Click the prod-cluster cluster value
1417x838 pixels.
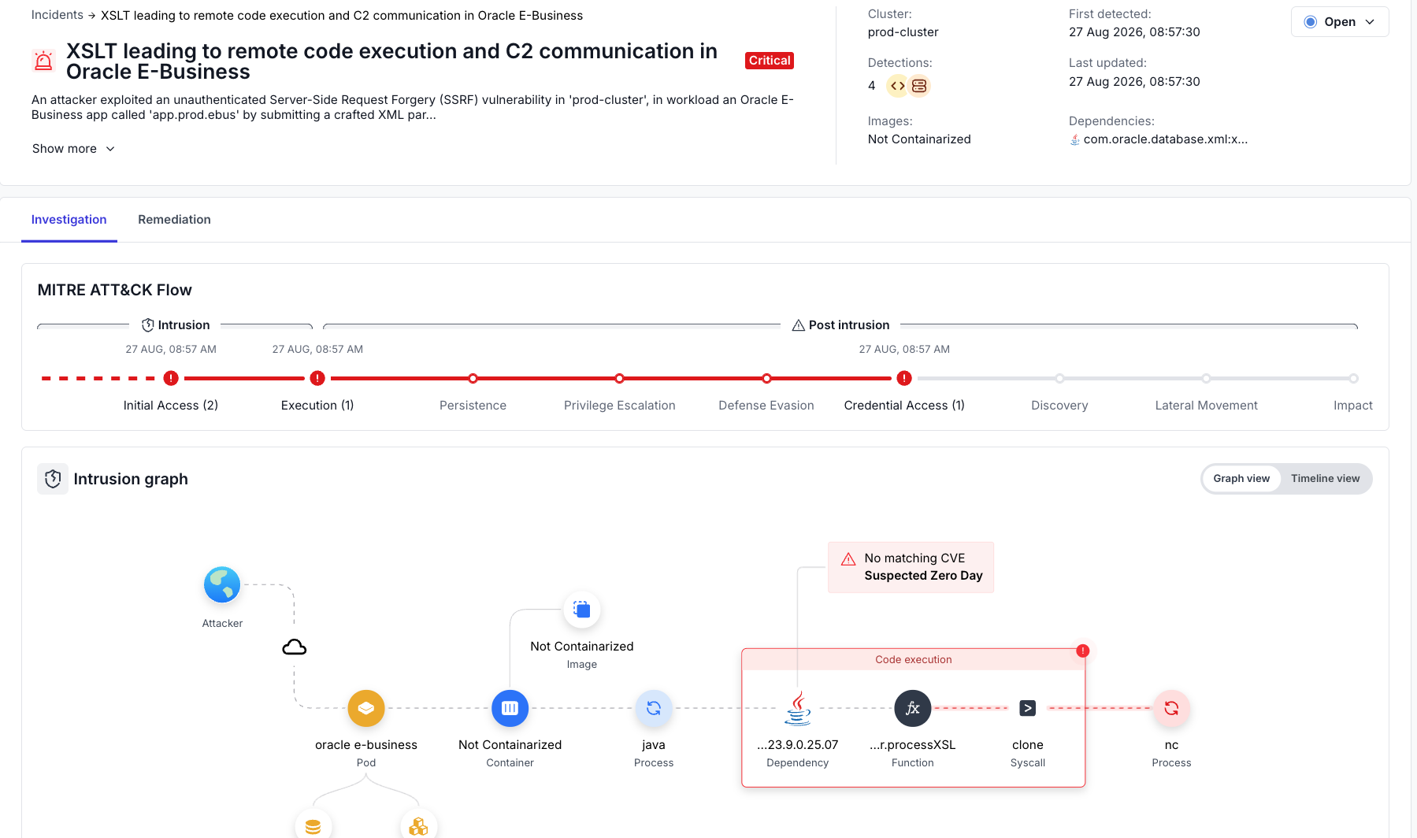coord(903,32)
